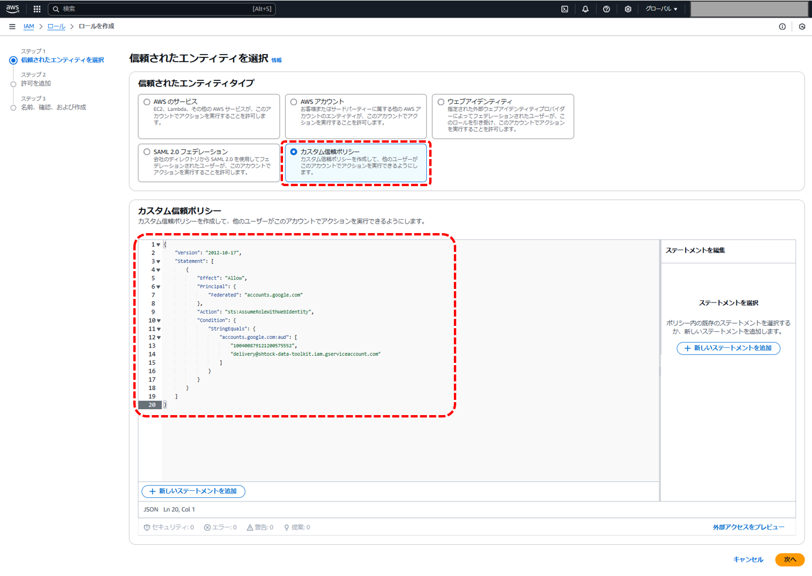Click the AWS logo home icon

tap(12, 9)
